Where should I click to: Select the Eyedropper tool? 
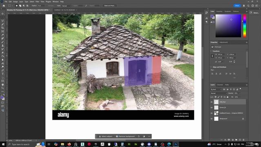(x=2, y=35)
